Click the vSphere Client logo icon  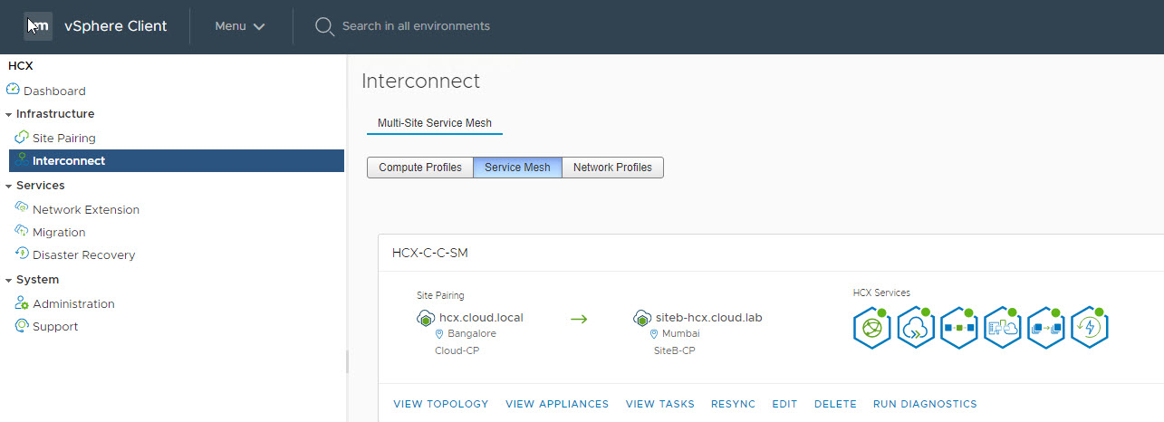38,26
